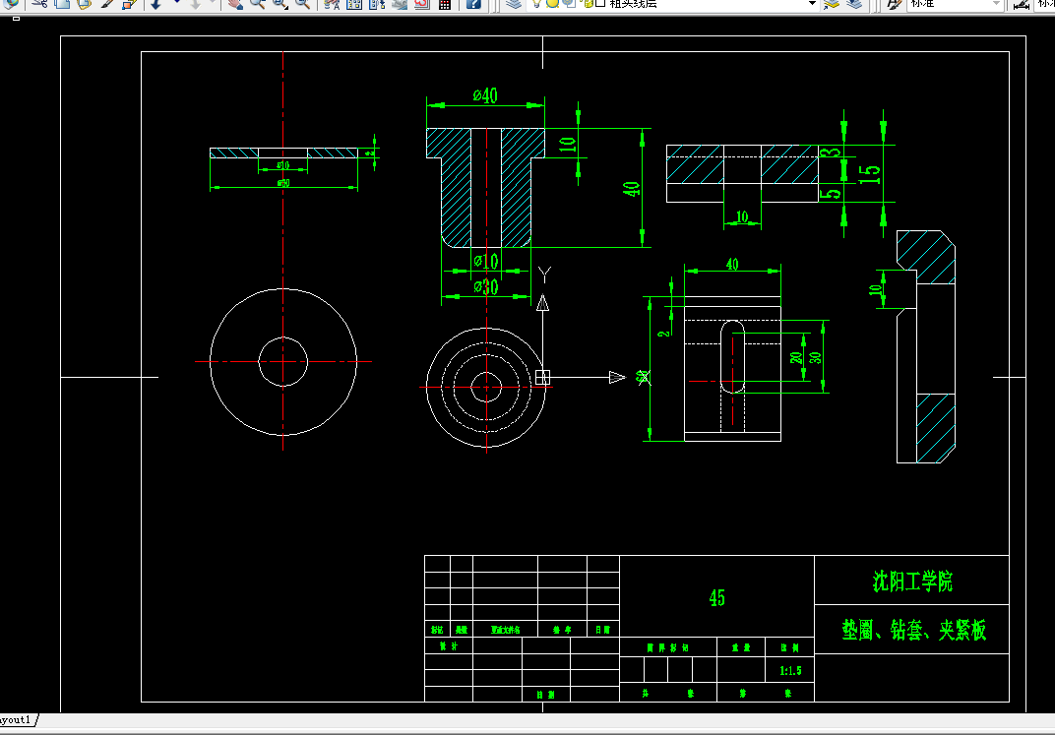Open the Layer Properties Manager icon

coord(514,3)
